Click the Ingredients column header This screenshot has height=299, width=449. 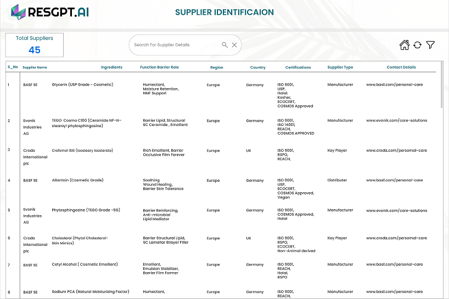click(111, 67)
